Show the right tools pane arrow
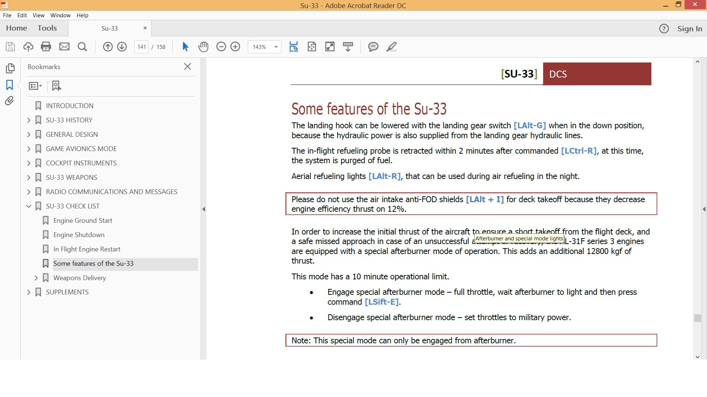This screenshot has height=397, width=707. (x=704, y=209)
